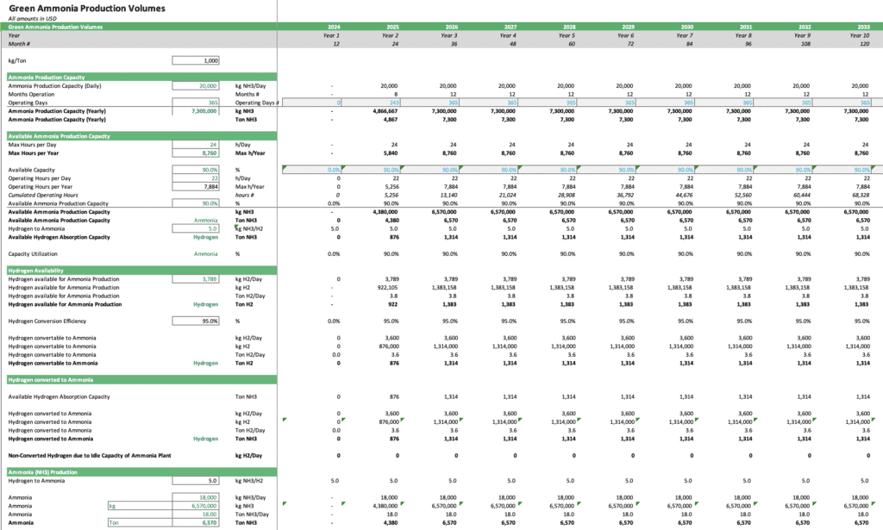This screenshot has height=530, width=883.
Task: Select the 'Non-Converted Hydrogen due to Idle Capacity' row label
Action: tap(90, 456)
